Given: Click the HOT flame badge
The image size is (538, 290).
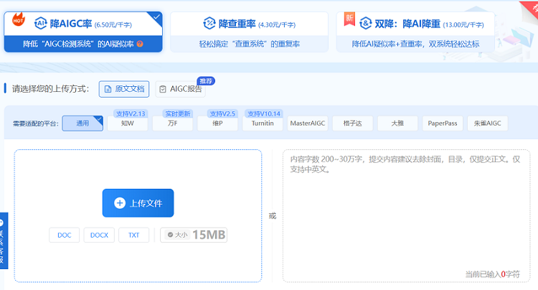Looking at the screenshot, I should click(x=18, y=19).
